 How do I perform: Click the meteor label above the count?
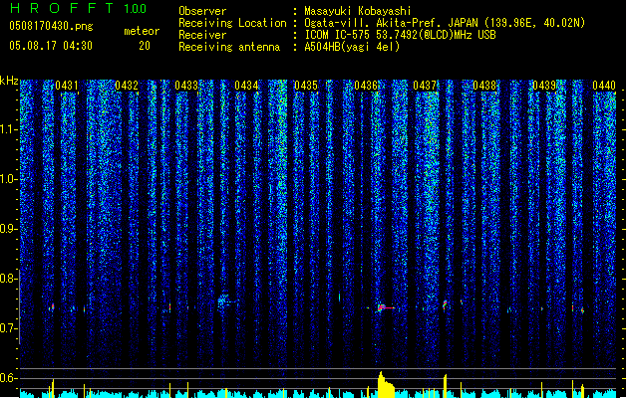(142, 31)
